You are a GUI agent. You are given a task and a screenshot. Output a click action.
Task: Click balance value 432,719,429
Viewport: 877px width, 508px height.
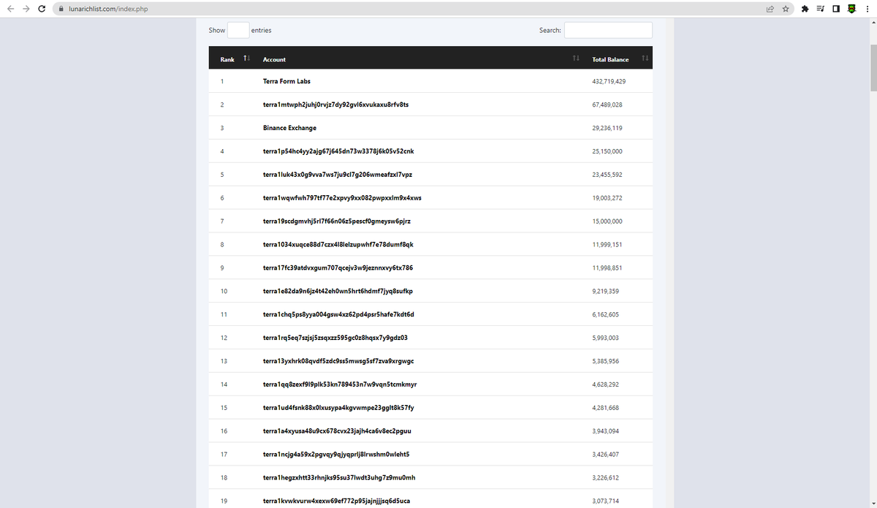point(609,81)
